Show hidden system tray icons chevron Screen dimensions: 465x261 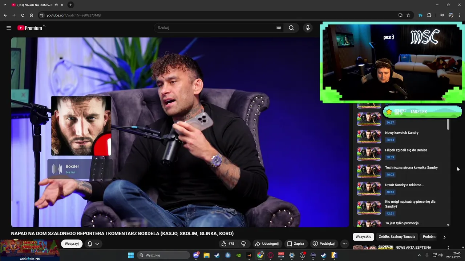pyautogui.click(x=420, y=255)
